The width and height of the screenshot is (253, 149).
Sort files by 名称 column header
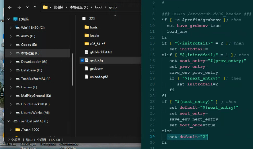pyautogui.click(x=92, y=19)
